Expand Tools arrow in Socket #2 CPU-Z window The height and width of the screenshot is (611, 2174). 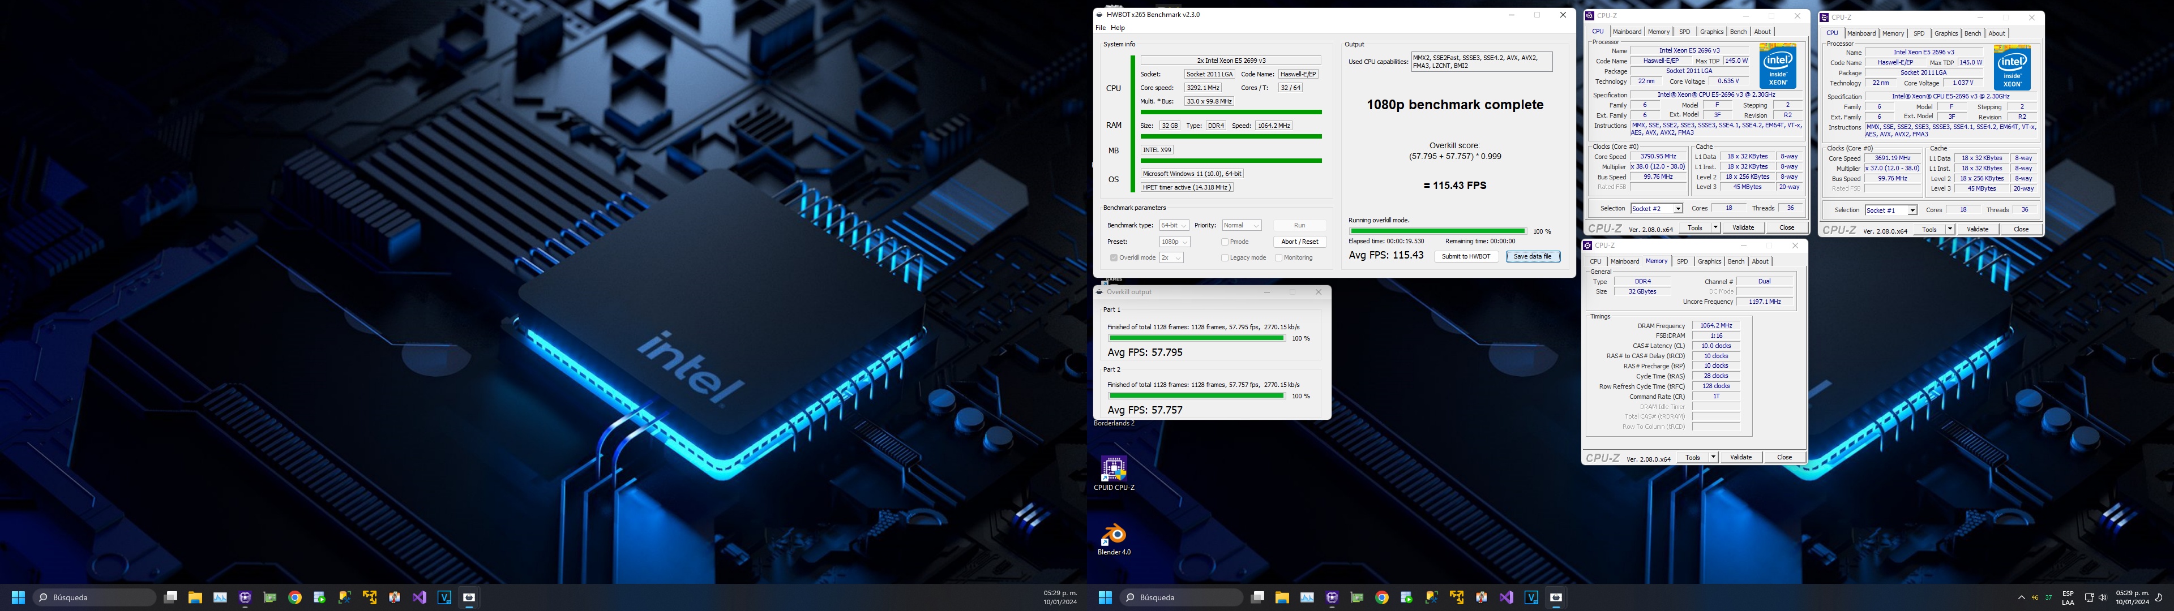click(1715, 228)
